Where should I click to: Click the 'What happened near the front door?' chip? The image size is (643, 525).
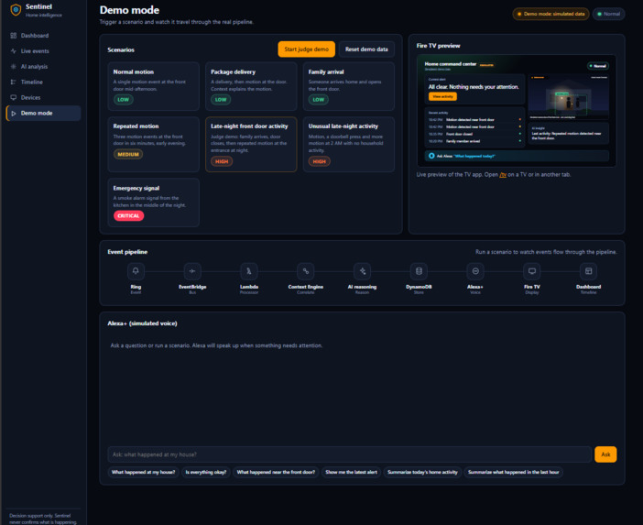tap(276, 472)
